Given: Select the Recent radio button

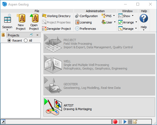Looking at the screenshot, I should [9, 41].
